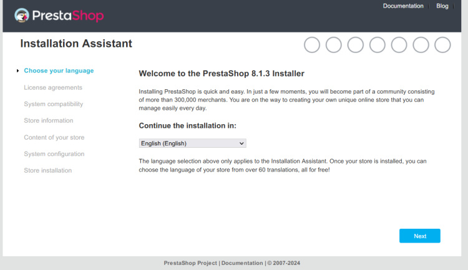This screenshot has width=468, height=270.
Task: Select the Choose your language step
Action: [59, 70]
